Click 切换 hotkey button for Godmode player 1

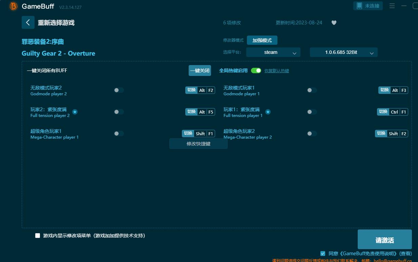click(385, 90)
